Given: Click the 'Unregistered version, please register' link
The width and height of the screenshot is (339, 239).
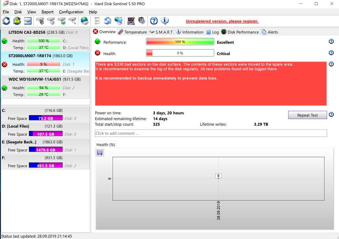Looking at the screenshot, I should [222, 21].
